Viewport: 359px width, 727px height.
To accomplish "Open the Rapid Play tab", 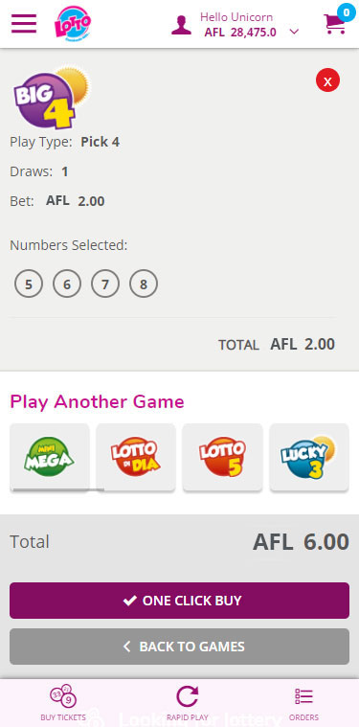I will pyautogui.click(x=187, y=704).
